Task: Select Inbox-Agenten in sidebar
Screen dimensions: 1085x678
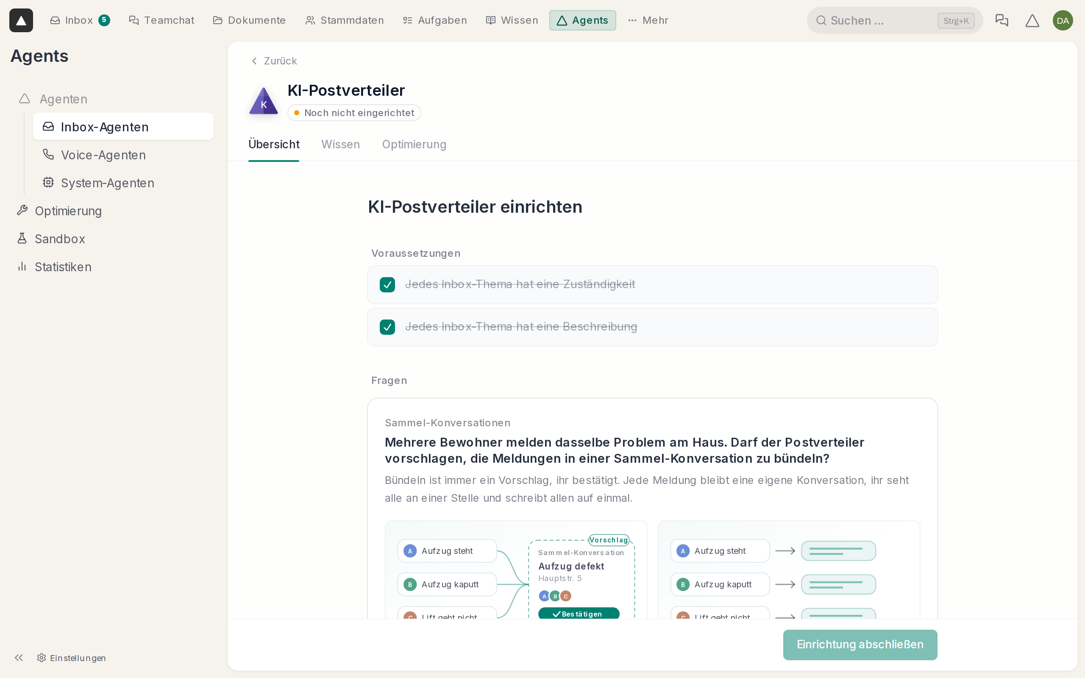Action: tap(123, 126)
